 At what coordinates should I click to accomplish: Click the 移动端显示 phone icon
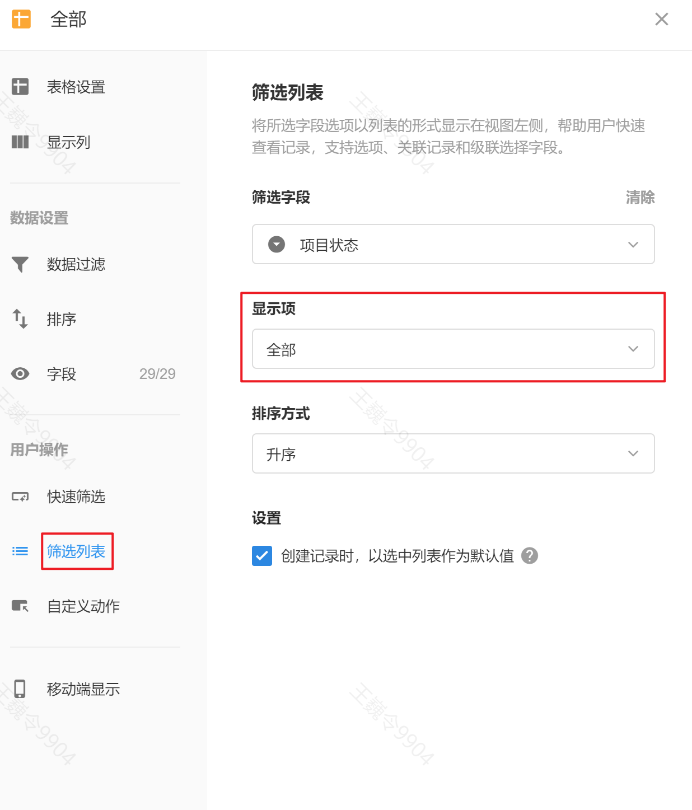[x=20, y=689]
